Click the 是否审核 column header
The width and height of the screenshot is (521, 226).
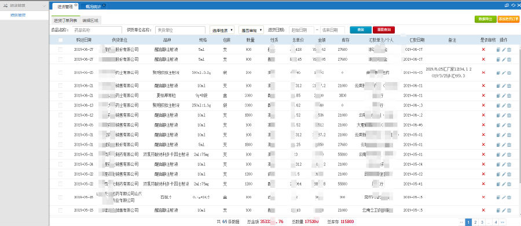(x=488, y=40)
